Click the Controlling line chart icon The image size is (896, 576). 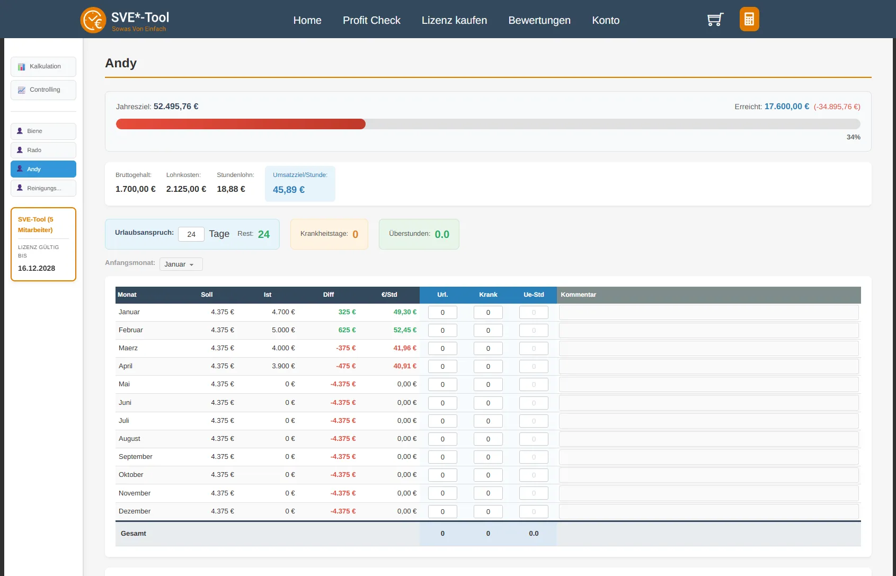22,90
